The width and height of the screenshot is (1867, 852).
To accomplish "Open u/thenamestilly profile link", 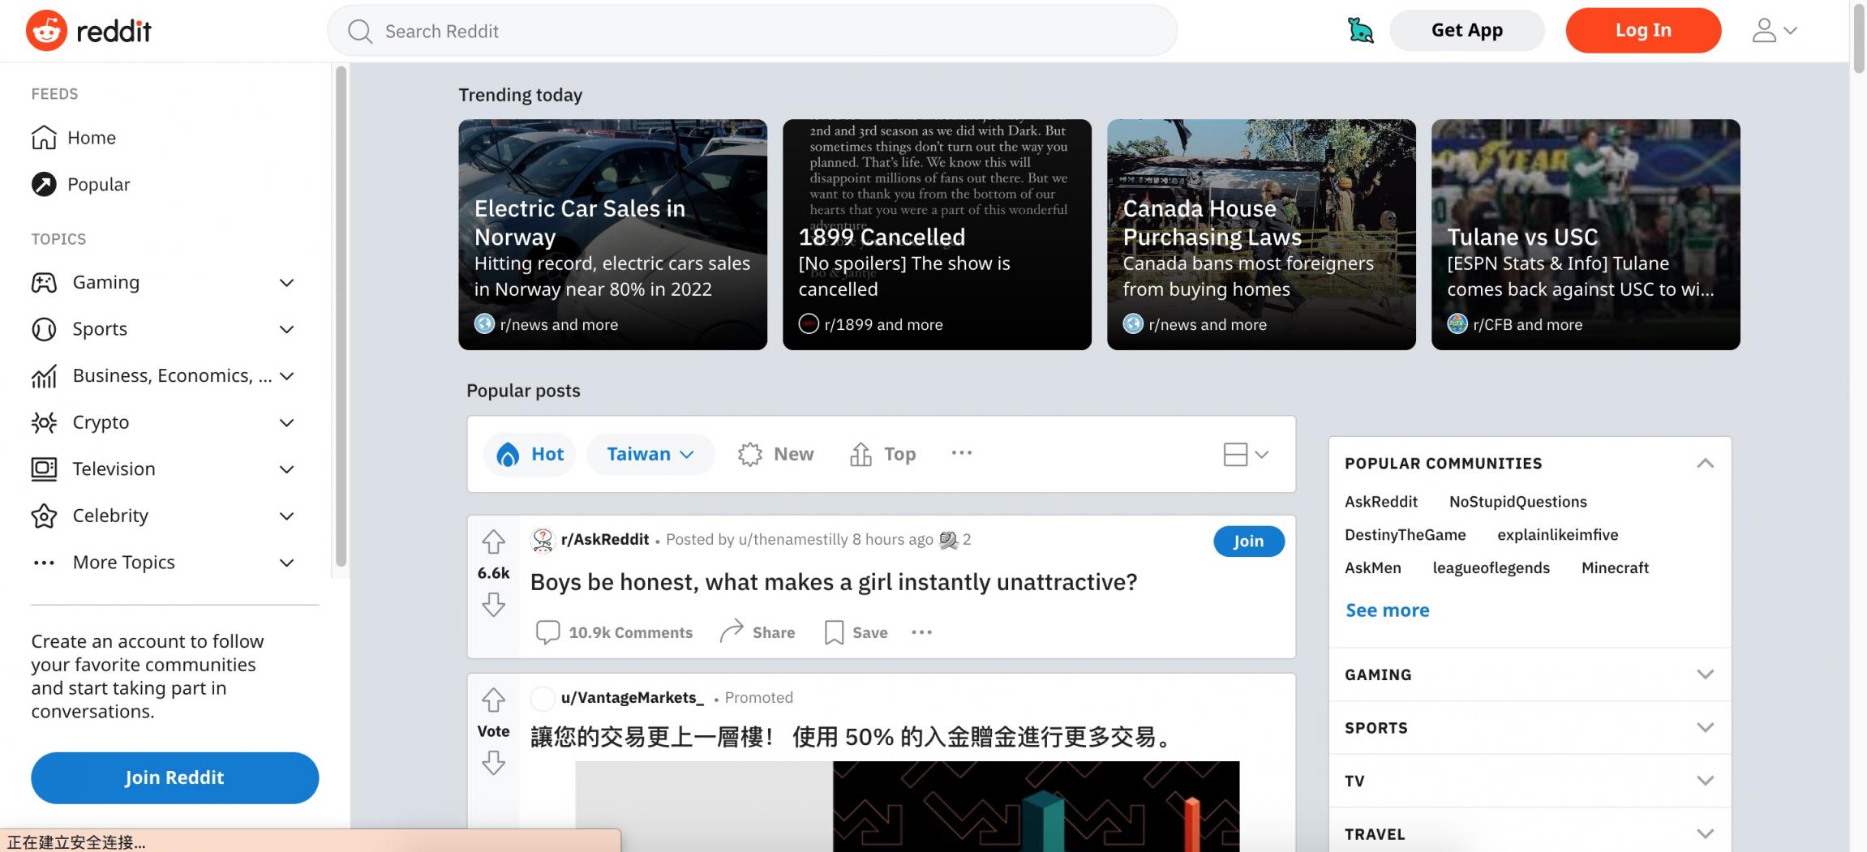I will (792, 540).
